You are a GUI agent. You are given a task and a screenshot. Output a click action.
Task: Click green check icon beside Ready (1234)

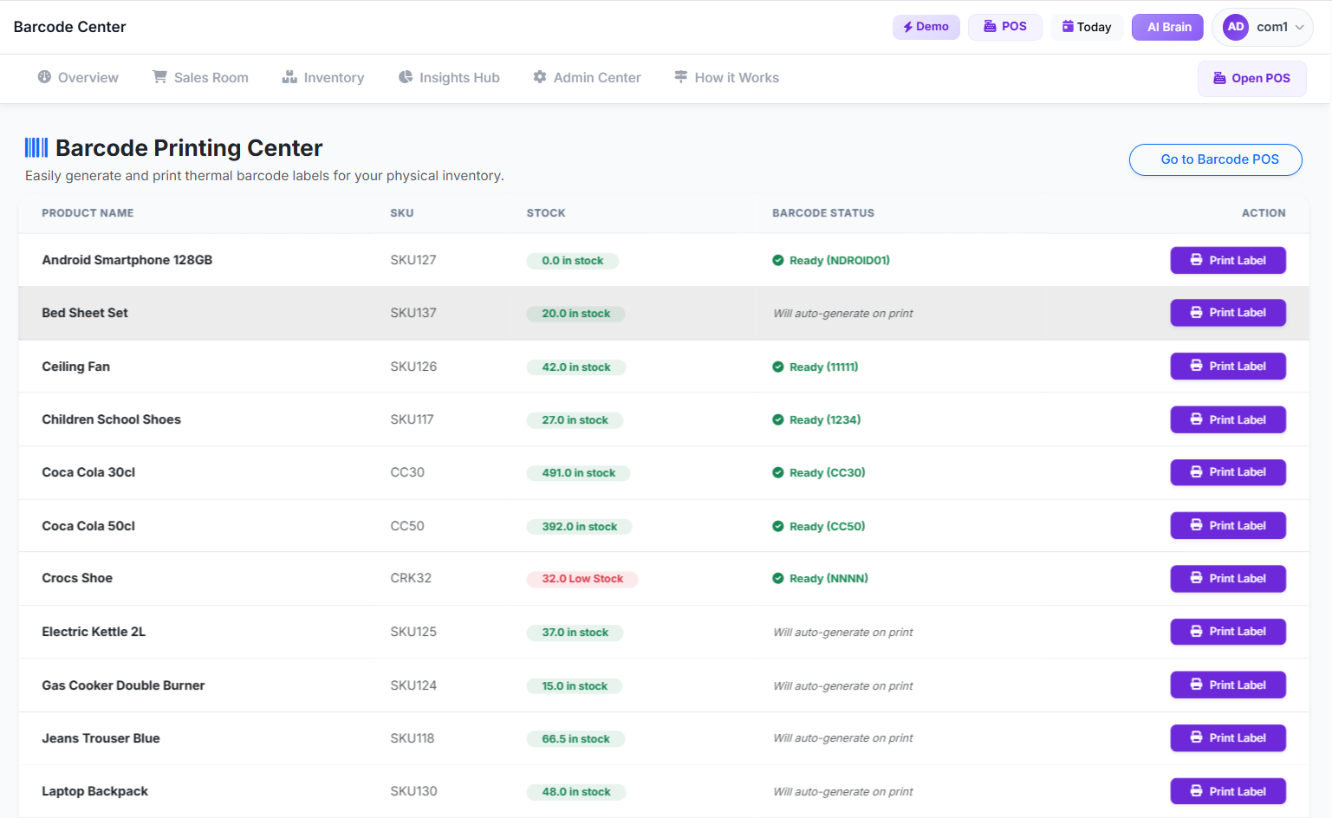point(778,419)
